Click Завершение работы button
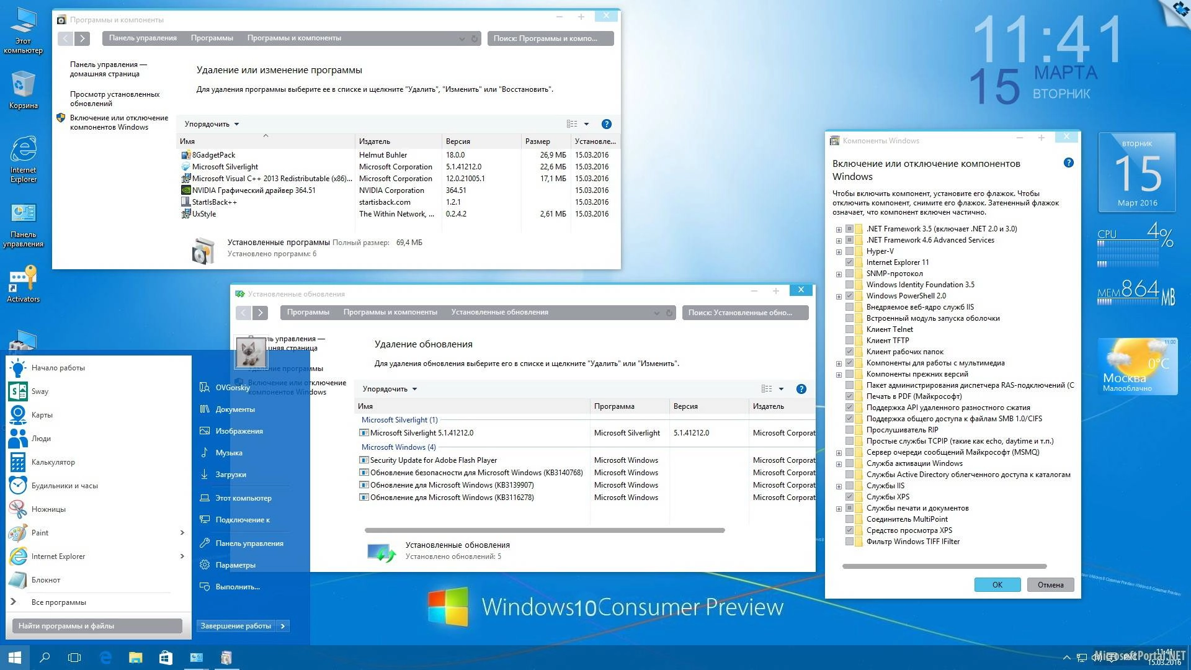The width and height of the screenshot is (1191, 670). [236, 626]
